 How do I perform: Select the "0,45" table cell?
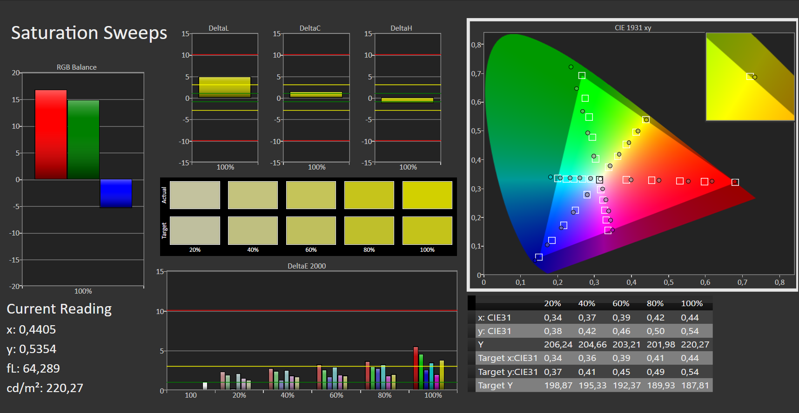click(x=621, y=372)
